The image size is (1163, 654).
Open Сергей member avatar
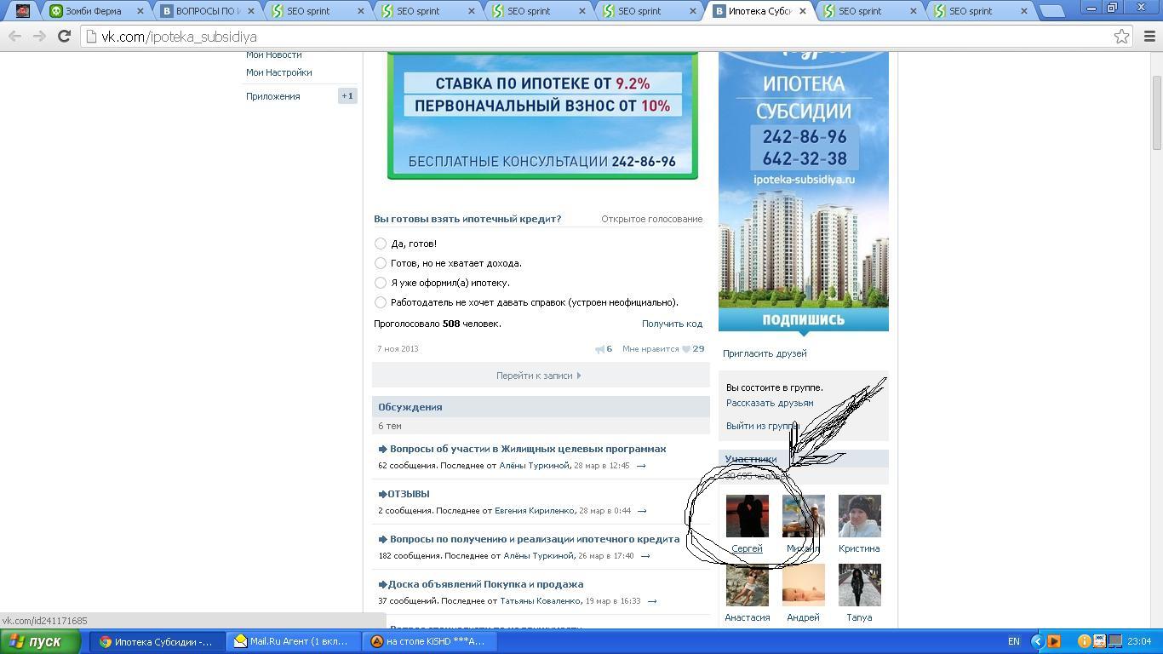748,516
